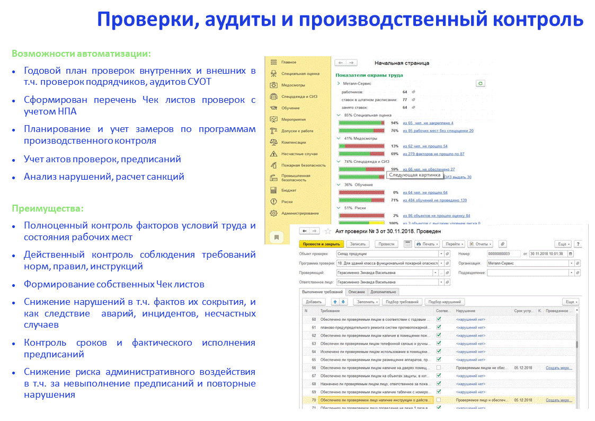Click the Записать button
595x421 pixels.
(x=358, y=244)
